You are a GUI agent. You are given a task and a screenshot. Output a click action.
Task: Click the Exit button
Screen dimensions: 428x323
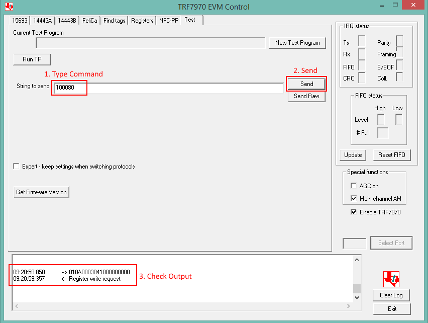tap(392, 309)
